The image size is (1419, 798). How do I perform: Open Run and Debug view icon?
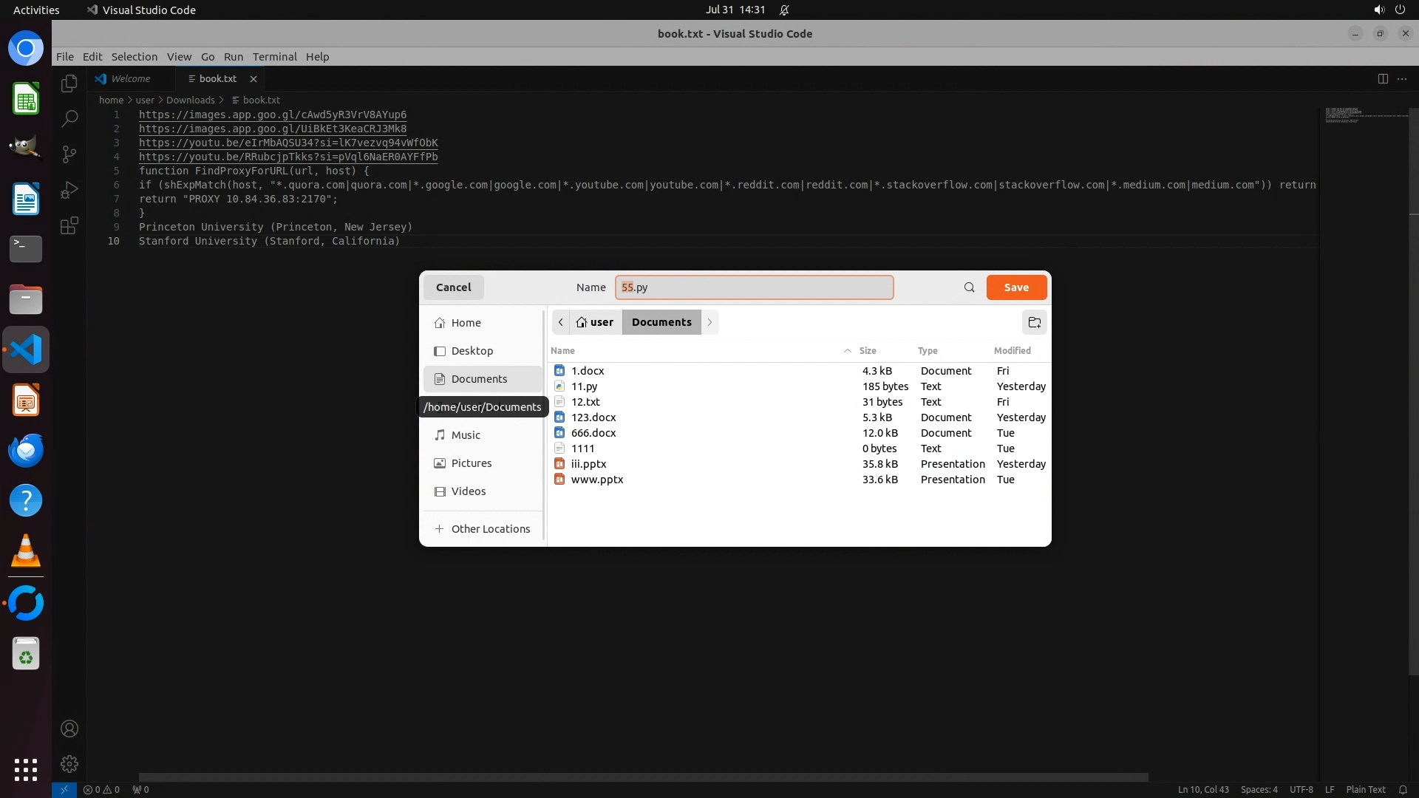tap(69, 190)
